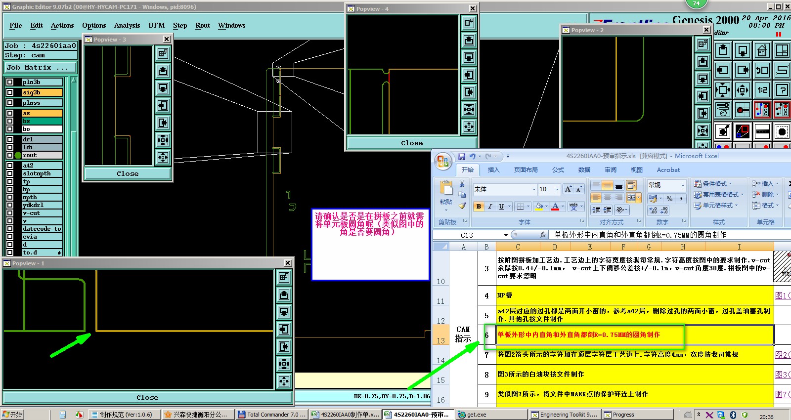
Task: Open the Analysis menu
Action: point(127,26)
